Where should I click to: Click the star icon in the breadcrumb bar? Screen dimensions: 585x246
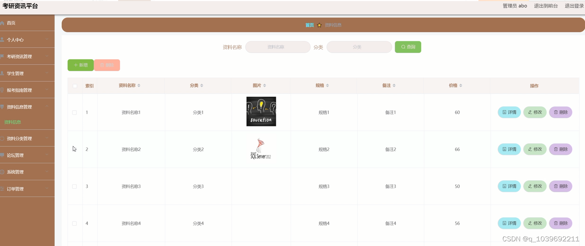[319, 25]
